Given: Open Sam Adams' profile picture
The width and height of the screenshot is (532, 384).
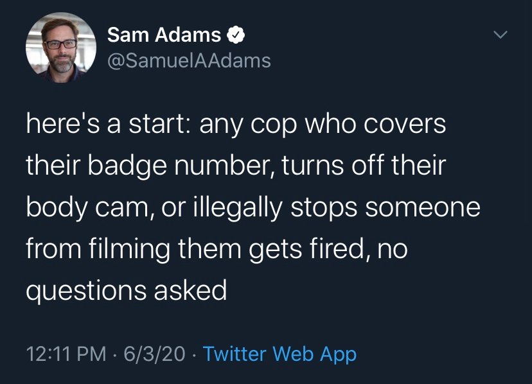Looking at the screenshot, I should pos(61,48).
